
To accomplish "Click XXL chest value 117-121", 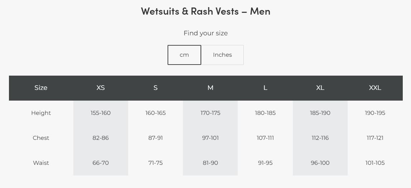I will [375, 138].
